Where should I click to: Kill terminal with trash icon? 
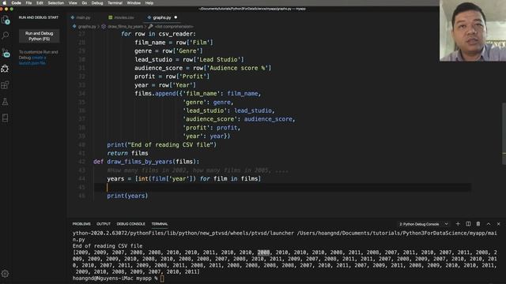(x=478, y=224)
